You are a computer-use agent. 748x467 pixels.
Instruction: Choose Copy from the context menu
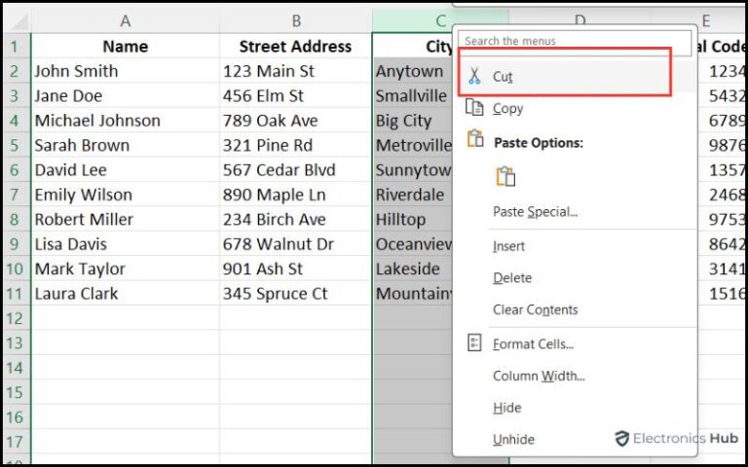pos(578,109)
